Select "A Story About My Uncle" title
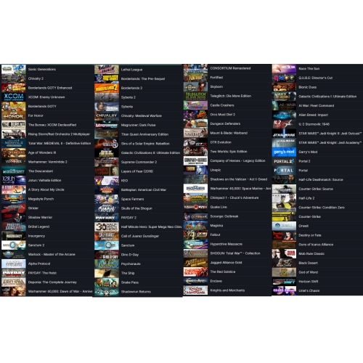 point(46,189)
